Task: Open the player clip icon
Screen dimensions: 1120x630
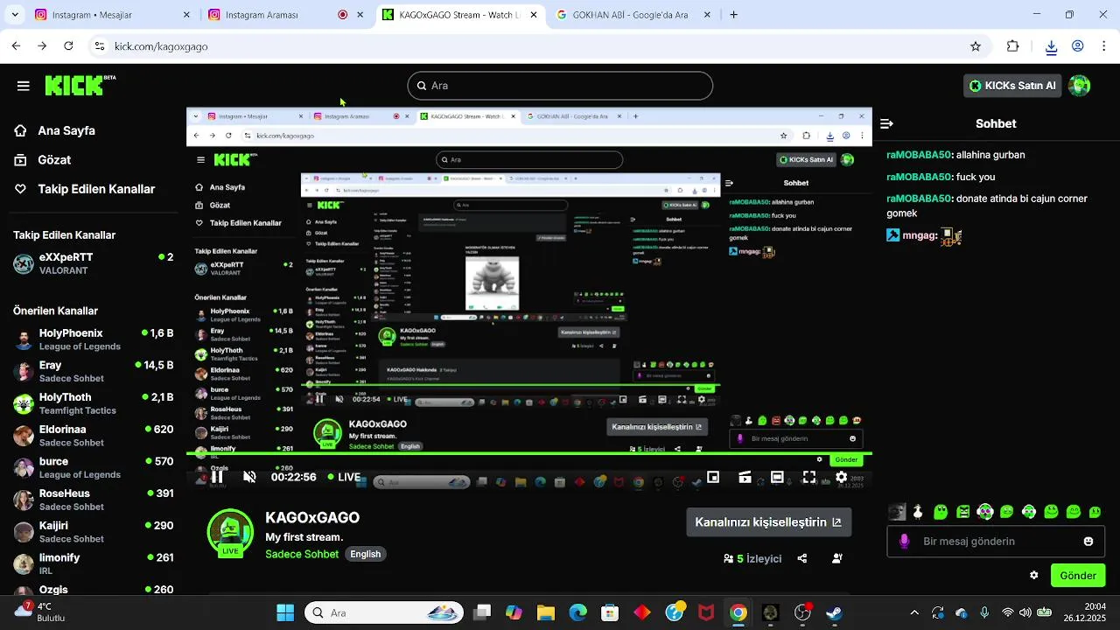Action: click(x=745, y=477)
